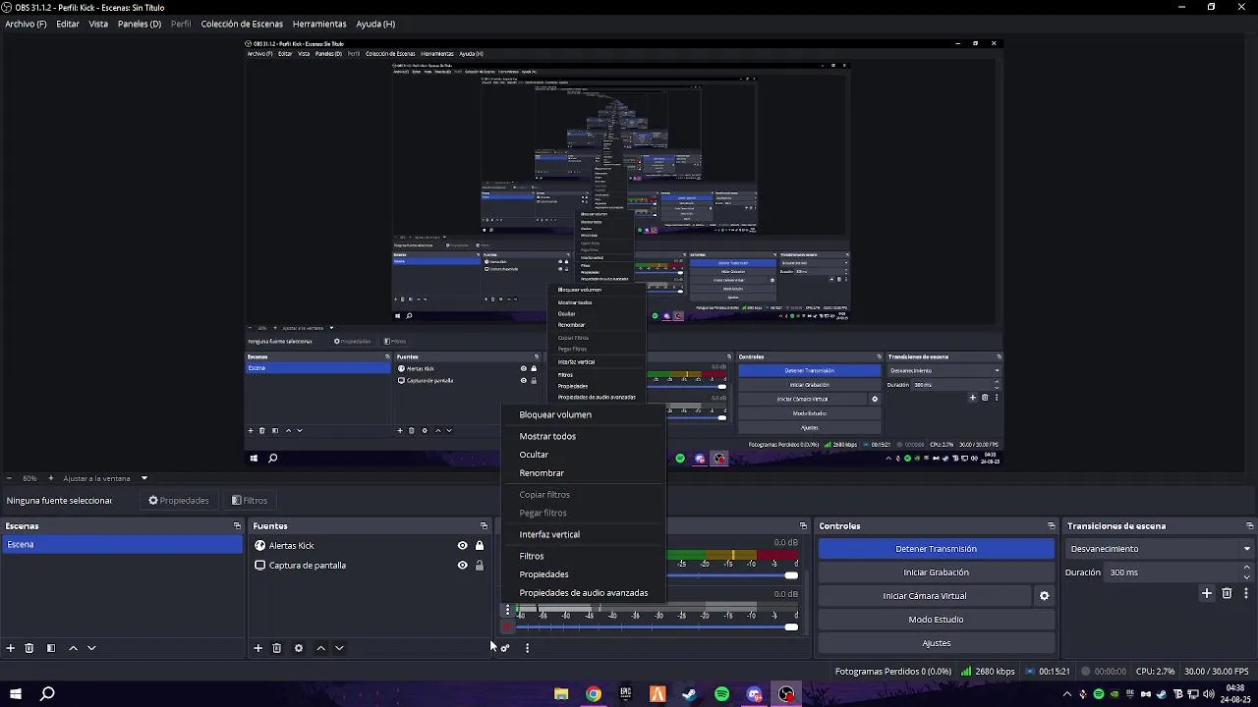Toggle visibility of Alertas Kick source
Image resolution: width=1258 pixels, height=707 pixels.
pyautogui.click(x=462, y=546)
